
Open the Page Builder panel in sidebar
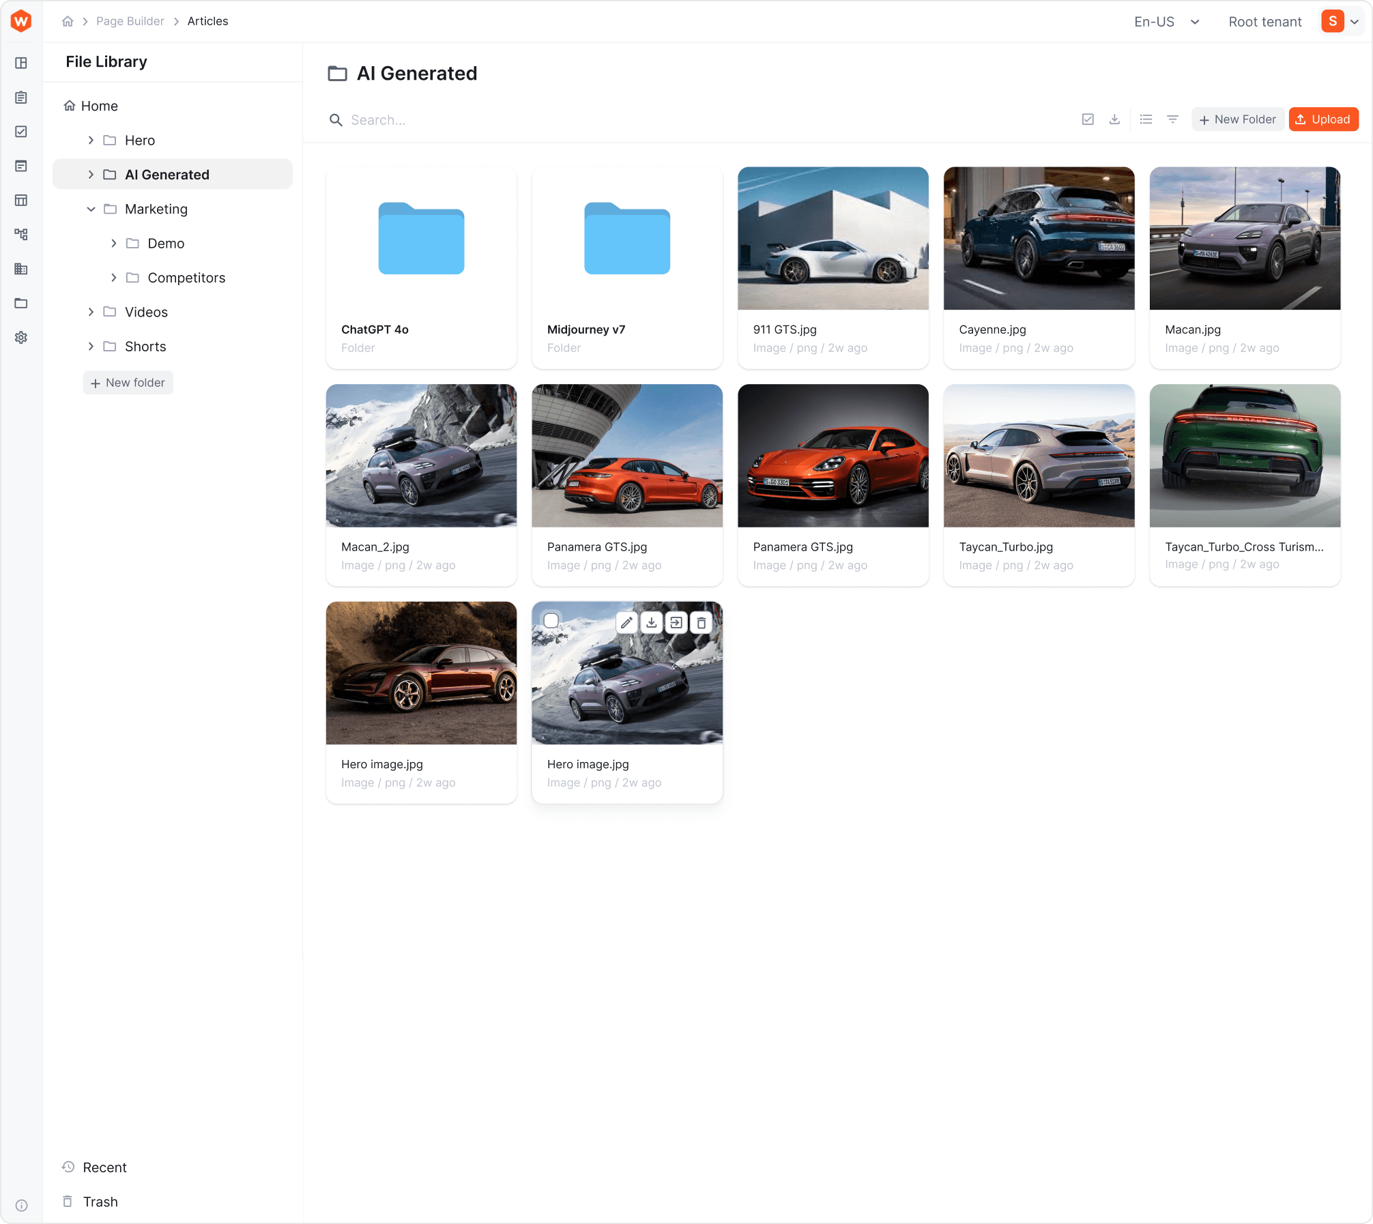[x=21, y=63]
